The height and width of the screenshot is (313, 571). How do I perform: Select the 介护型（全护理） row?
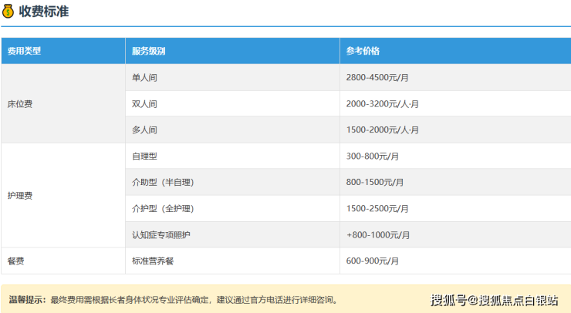coord(163,208)
